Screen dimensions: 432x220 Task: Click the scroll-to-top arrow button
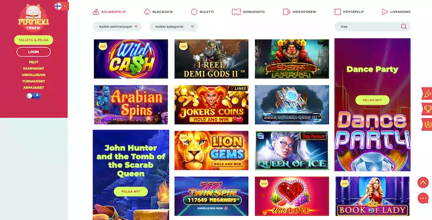point(423,183)
